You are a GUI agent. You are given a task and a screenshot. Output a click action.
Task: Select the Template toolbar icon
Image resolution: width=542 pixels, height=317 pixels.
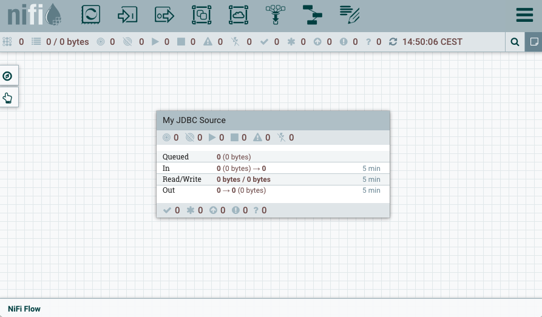pyautogui.click(x=313, y=15)
